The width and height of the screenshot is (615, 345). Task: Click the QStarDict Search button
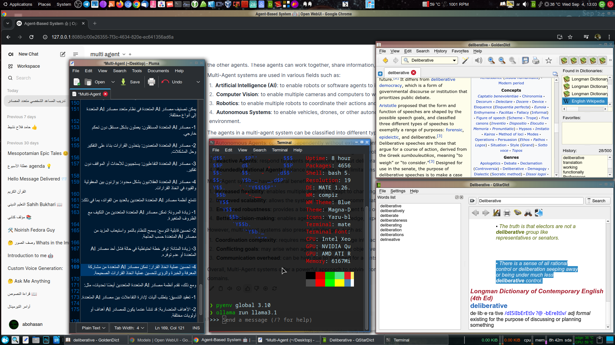pos(598,201)
